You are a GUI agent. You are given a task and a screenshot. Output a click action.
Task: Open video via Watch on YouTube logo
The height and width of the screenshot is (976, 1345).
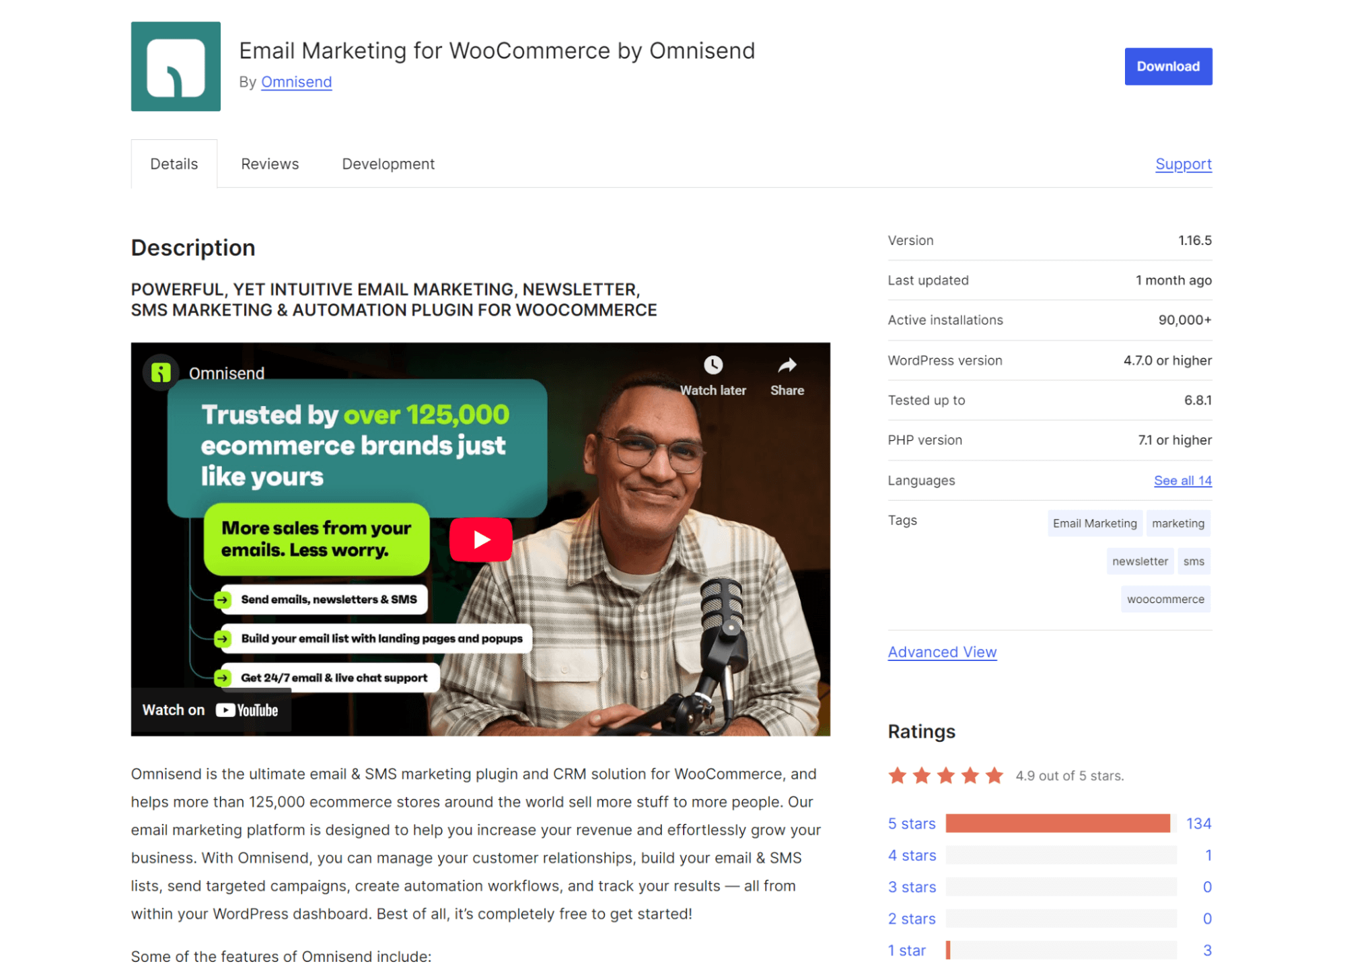[x=246, y=710]
